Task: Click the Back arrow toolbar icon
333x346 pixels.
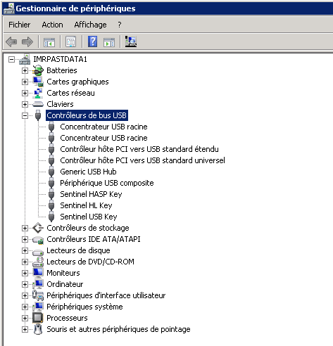Action: tap(11, 42)
